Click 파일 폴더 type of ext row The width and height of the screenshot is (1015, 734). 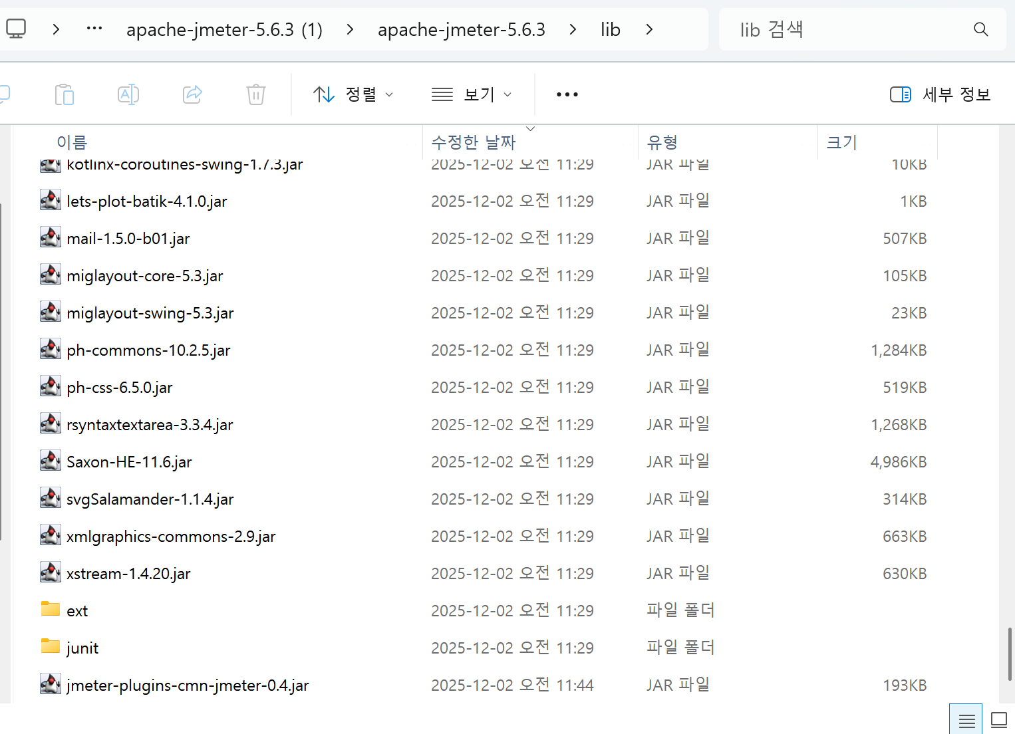point(680,610)
